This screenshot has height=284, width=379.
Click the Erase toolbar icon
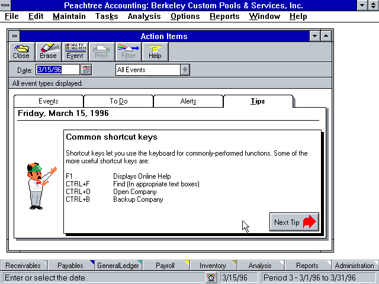[48, 51]
